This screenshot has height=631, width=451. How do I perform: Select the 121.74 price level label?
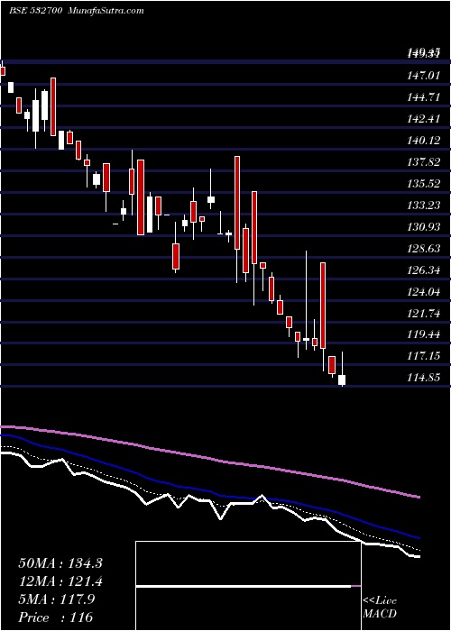tap(423, 314)
